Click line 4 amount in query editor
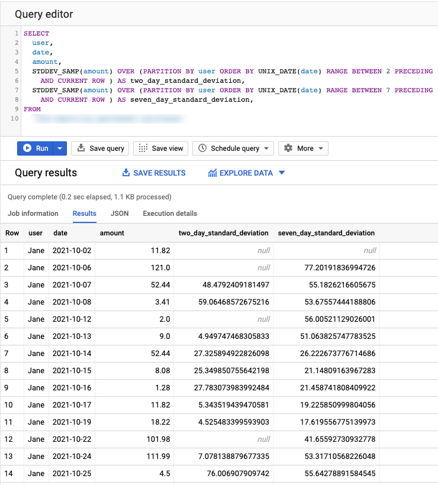The image size is (438, 485). click(45, 62)
